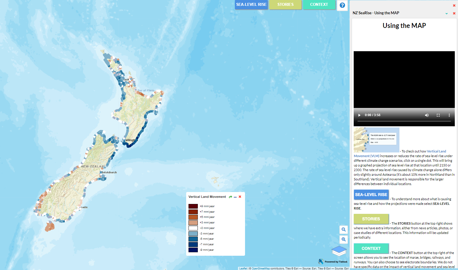The height and width of the screenshot is (270, 458).
Task: Open the help question mark icon
Action: [342, 5]
